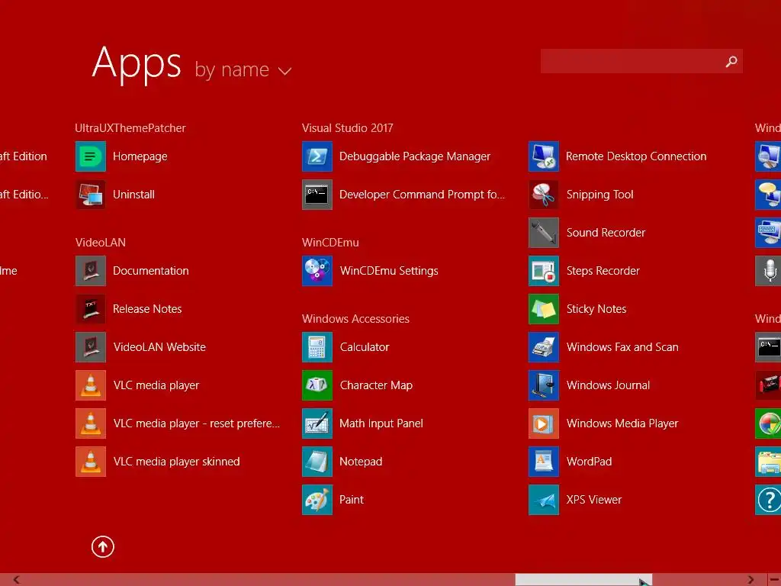Open Remote Desktop Connection icon
The image size is (781, 586).
coord(544,156)
